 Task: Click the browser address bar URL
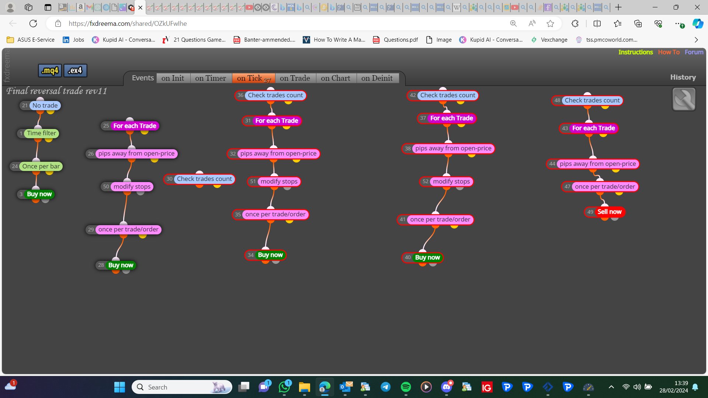point(128,24)
